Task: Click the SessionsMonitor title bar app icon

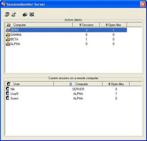Action: (x=4, y=4)
